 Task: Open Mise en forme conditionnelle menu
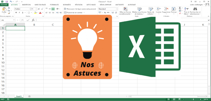click(x=125, y=11)
